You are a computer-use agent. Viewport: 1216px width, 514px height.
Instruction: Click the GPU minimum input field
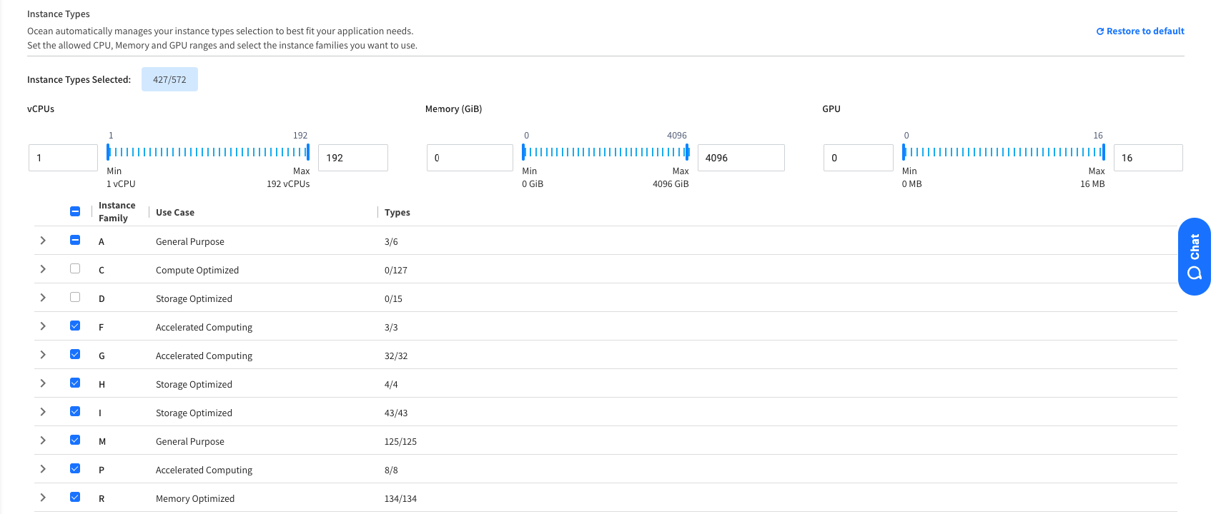[858, 158]
